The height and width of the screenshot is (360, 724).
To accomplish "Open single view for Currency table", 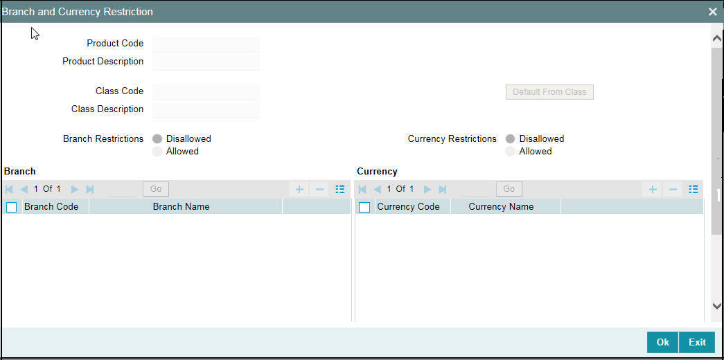I will tap(693, 189).
